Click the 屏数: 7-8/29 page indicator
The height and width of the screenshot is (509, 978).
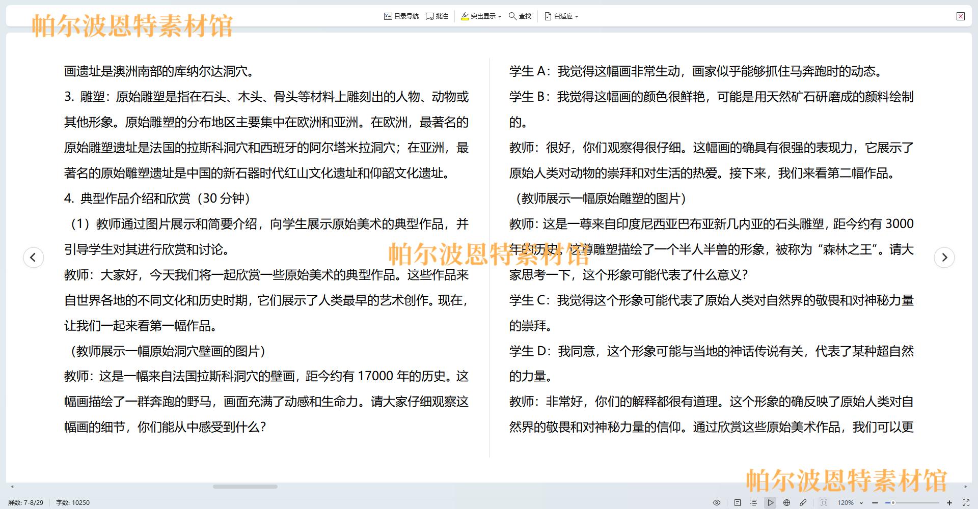(25, 502)
